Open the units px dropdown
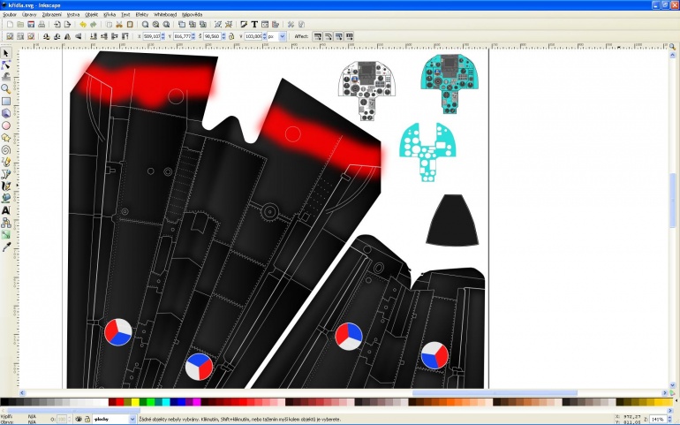Screen dimensions: 680x425 (x=283, y=36)
